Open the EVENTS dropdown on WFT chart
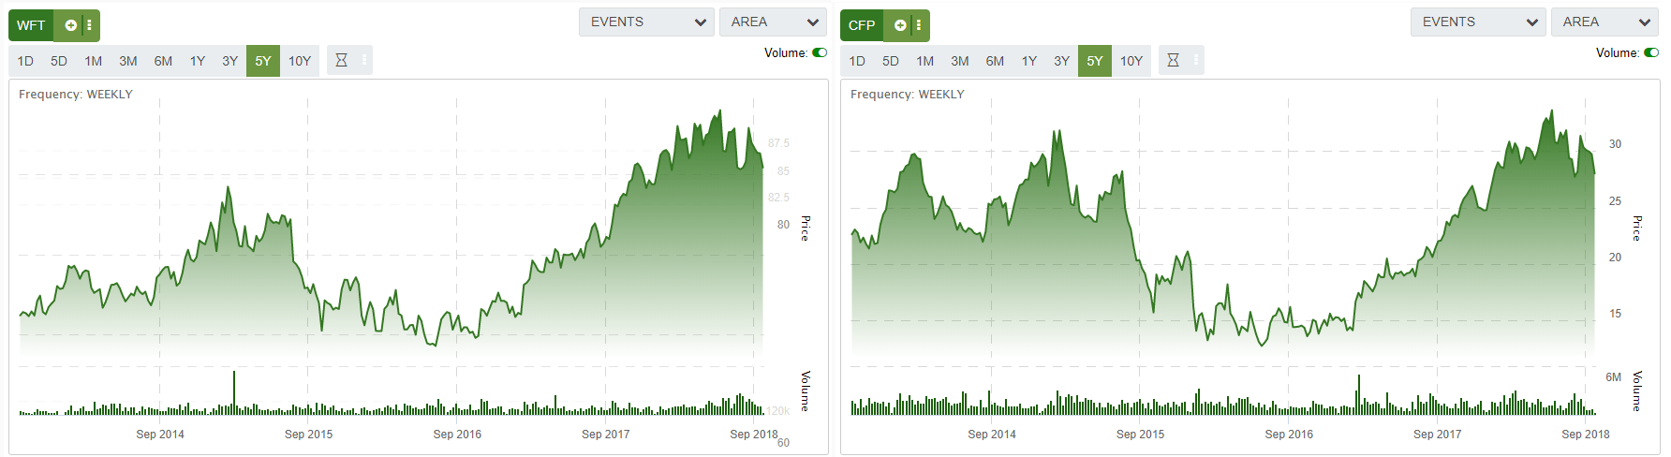 pyautogui.click(x=646, y=22)
